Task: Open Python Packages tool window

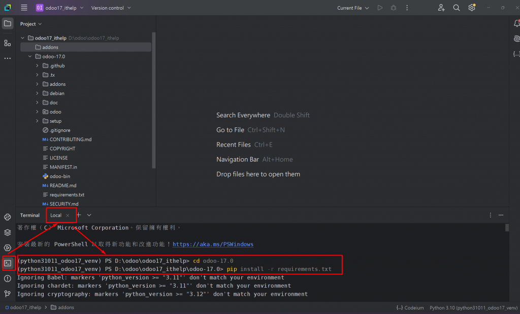Action: pyautogui.click(x=7, y=217)
